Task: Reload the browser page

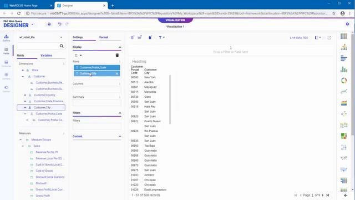Action: (x=19, y=13)
